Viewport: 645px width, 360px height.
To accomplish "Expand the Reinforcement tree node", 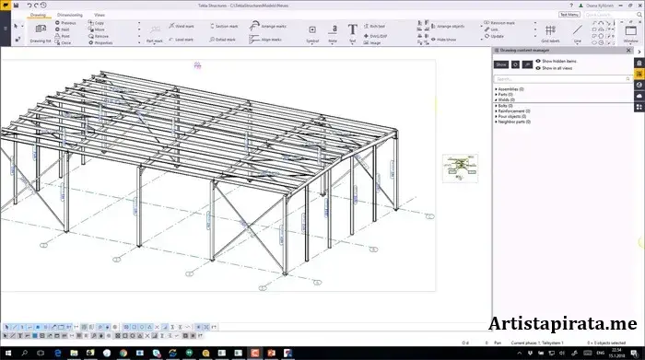I will (496, 111).
